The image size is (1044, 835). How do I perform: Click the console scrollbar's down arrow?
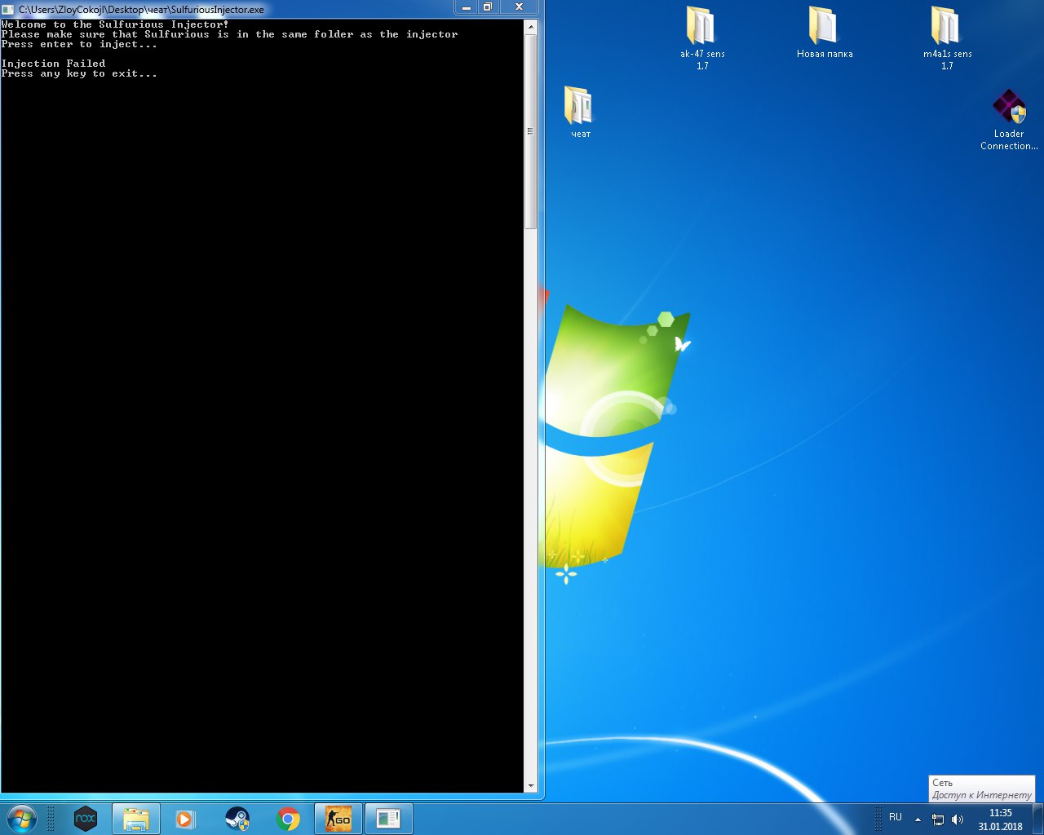tap(531, 786)
